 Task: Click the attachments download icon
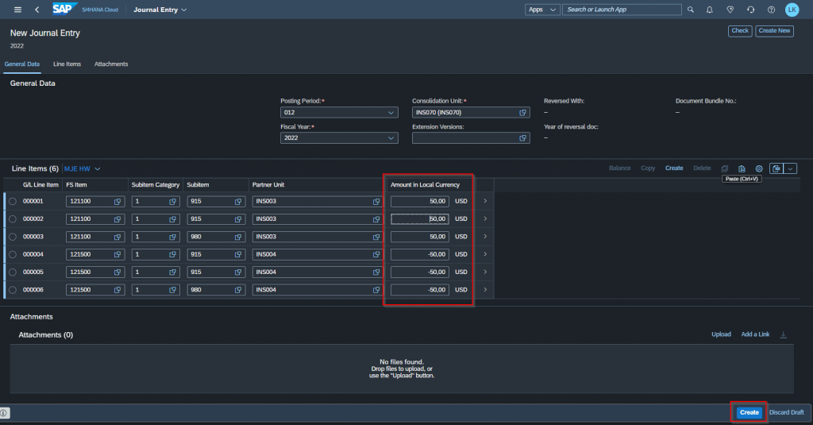(x=784, y=334)
